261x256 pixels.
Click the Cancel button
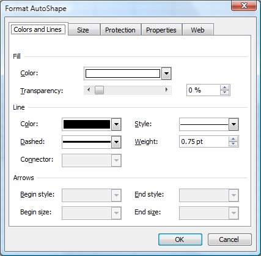click(230, 239)
